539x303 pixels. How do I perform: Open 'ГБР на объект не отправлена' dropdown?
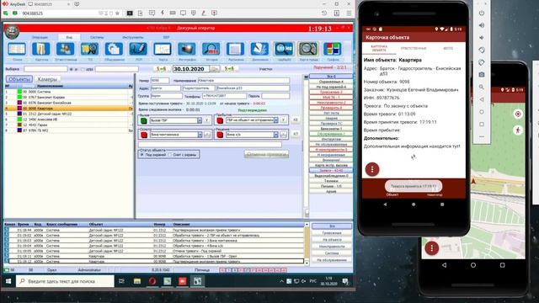pos(275,120)
